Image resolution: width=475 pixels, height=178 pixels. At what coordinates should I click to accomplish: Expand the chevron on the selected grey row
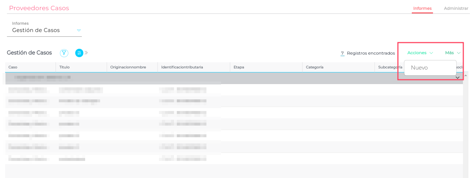(x=457, y=78)
